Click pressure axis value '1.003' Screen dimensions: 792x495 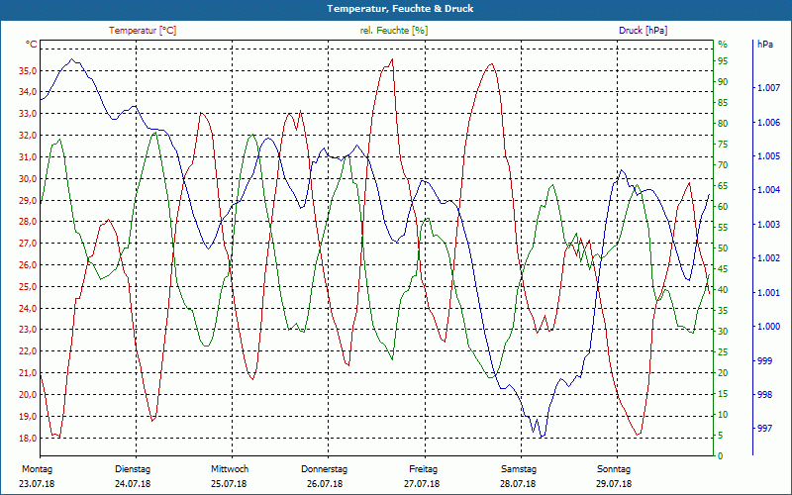768,225
